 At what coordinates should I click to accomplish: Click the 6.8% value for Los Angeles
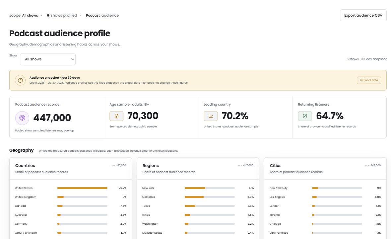click(x=378, y=197)
